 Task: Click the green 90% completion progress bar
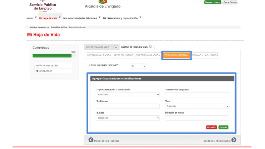pyautogui.click(x=52, y=56)
